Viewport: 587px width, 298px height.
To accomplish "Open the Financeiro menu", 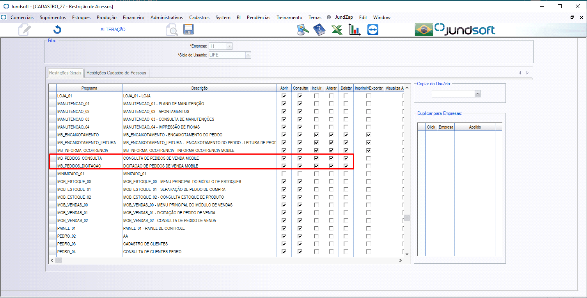I will [133, 18].
